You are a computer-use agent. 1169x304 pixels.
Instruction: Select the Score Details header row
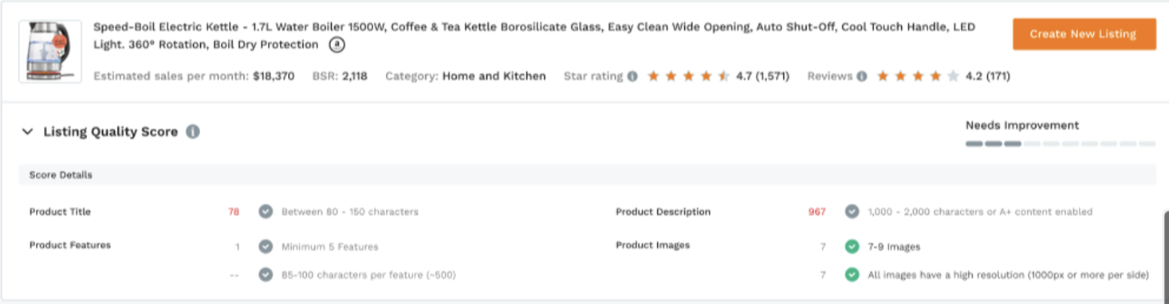click(587, 175)
